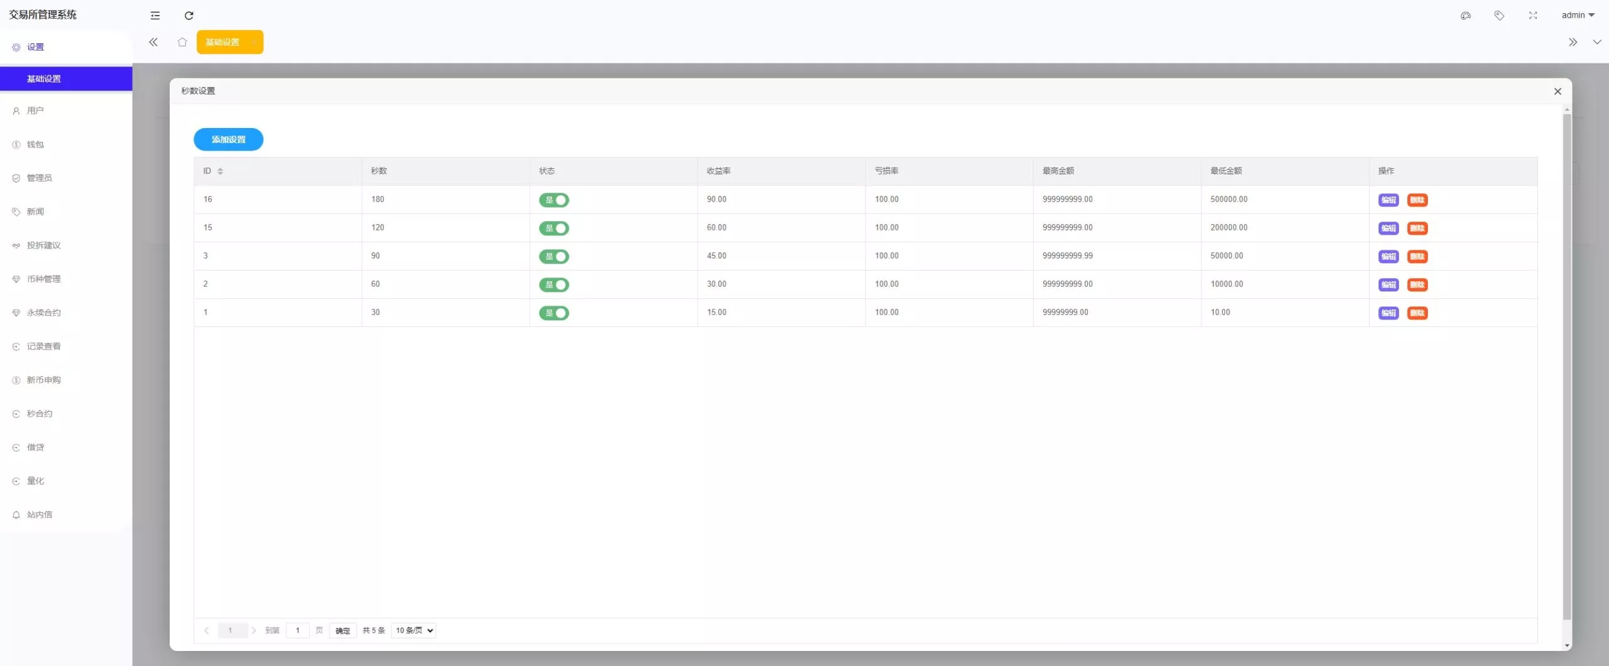Open the 用户 section in sidebar
This screenshot has height=666, width=1609.
tap(35, 110)
